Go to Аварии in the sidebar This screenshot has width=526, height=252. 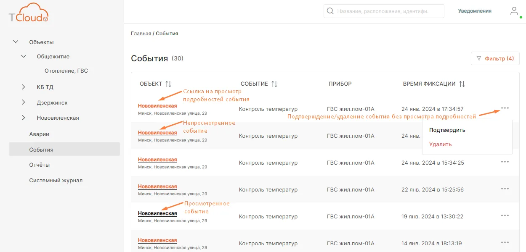tap(39, 134)
